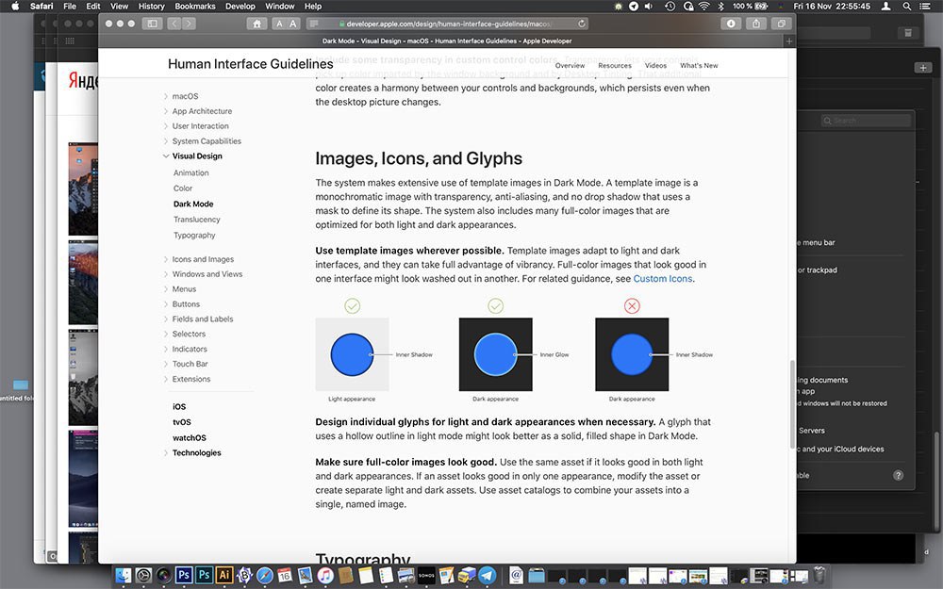Open the Typography sidebar page
The width and height of the screenshot is (943, 589).
coord(194,236)
